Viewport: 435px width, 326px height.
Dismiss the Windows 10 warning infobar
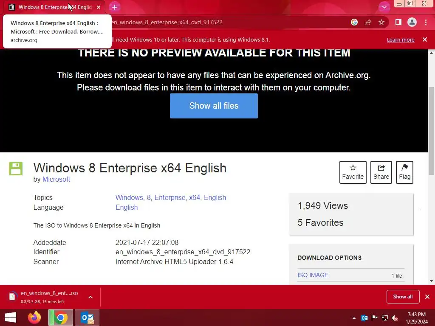point(425,39)
